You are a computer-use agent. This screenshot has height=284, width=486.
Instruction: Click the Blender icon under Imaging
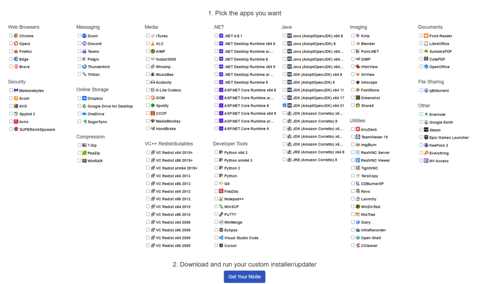(357, 44)
